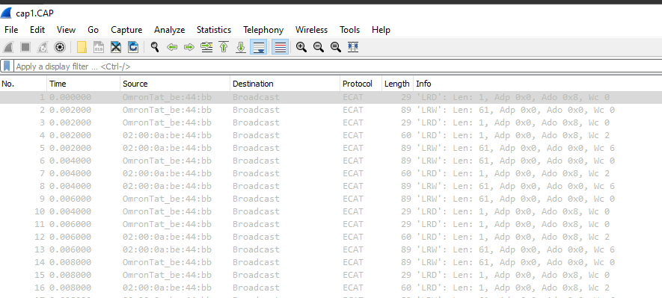Click Go to specified packet icon
This screenshot has height=298, width=662.
[x=206, y=47]
